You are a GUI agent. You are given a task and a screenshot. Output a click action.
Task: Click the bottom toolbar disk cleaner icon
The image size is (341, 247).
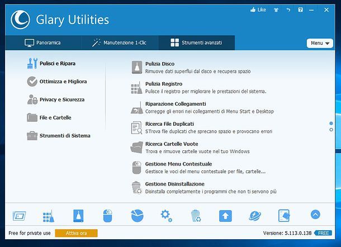point(78,216)
